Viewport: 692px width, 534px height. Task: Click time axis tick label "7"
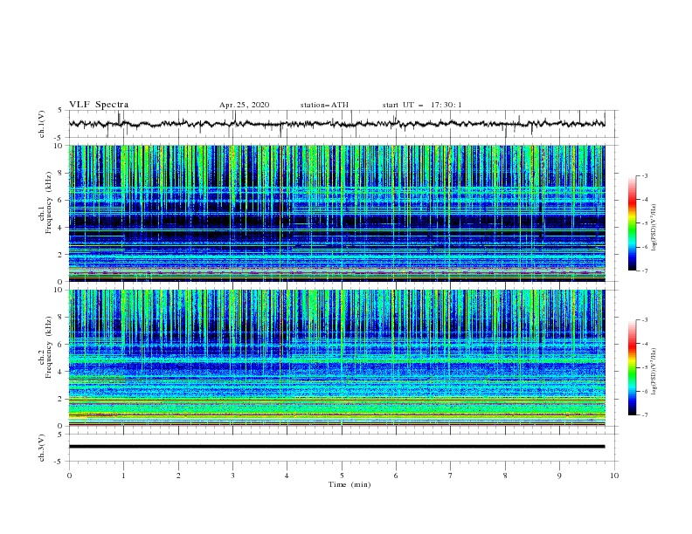coord(451,476)
